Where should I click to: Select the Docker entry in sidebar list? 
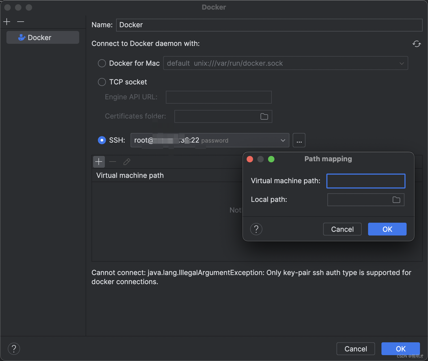tap(43, 37)
